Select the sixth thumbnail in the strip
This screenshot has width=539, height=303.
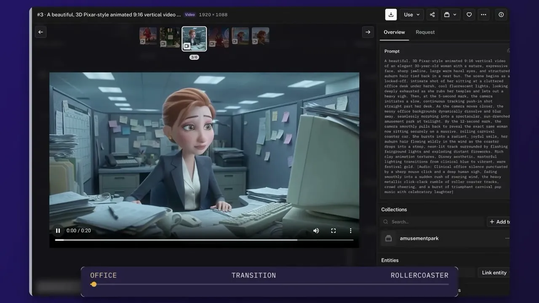(261, 36)
